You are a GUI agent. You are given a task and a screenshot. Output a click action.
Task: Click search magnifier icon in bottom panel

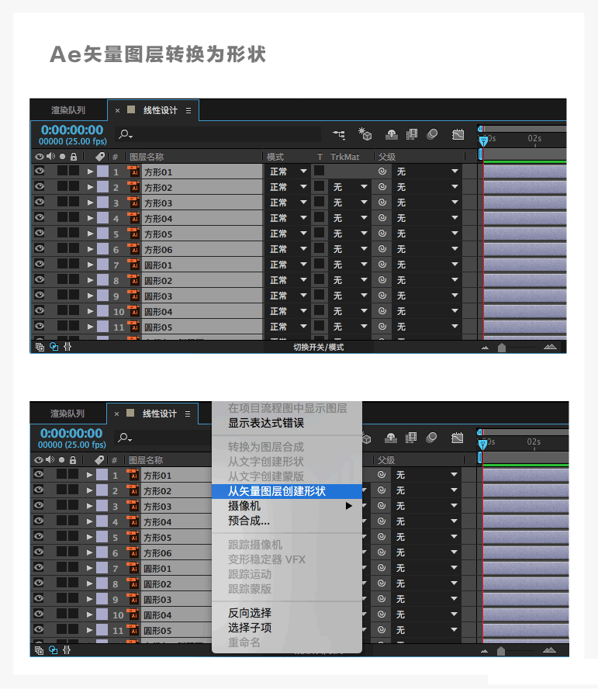[124, 438]
